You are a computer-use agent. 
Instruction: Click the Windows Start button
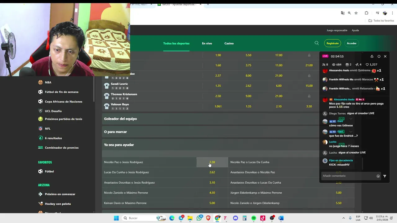116,218
